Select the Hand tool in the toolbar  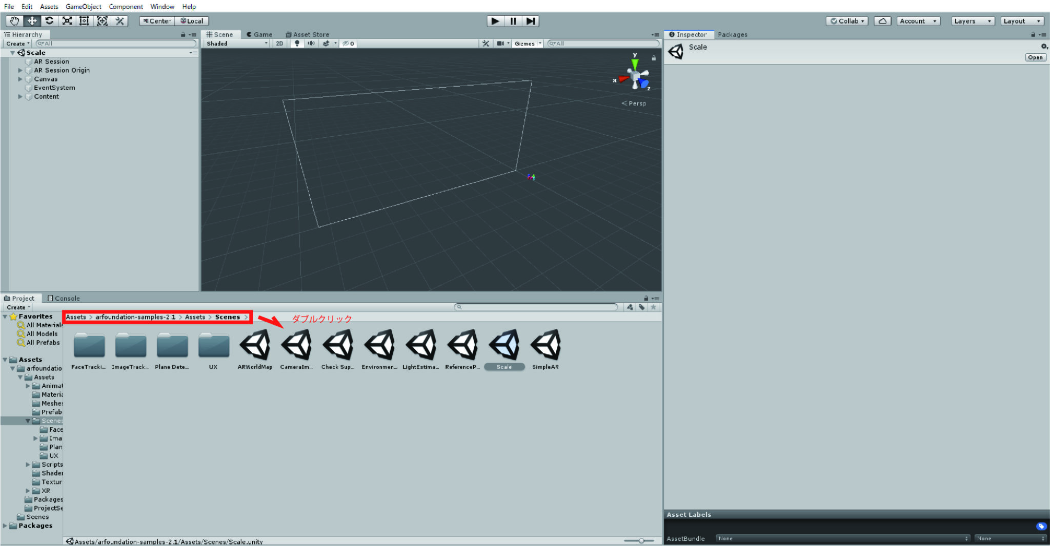point(15,21)
